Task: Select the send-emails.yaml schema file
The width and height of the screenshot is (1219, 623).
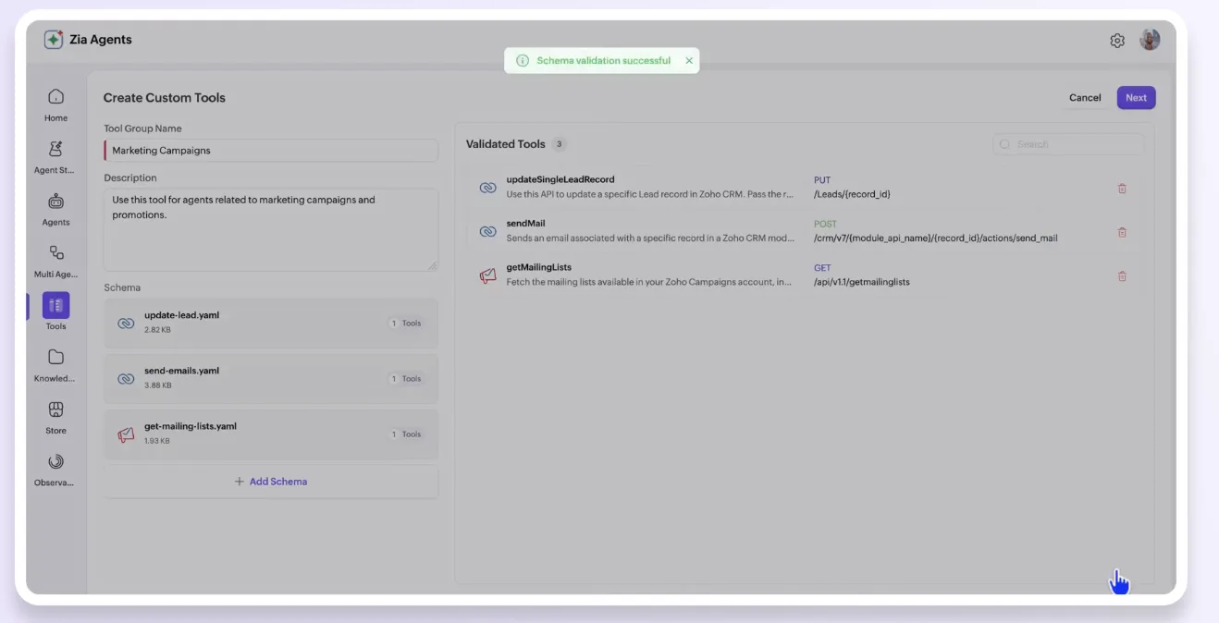Action: coord(271,379)
